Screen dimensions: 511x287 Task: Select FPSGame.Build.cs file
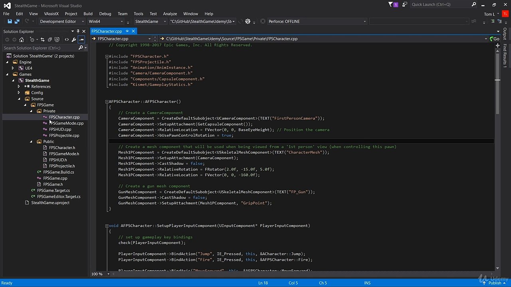pos(59,172)
